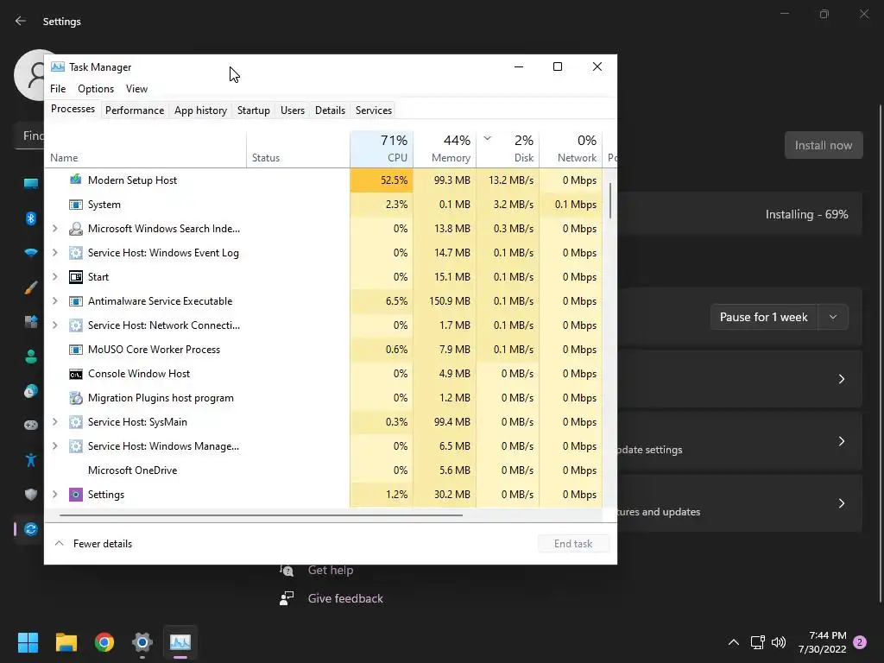The image size is (884, 663).
Task: Click the Install now button
Action: click(x=824, y=145)
